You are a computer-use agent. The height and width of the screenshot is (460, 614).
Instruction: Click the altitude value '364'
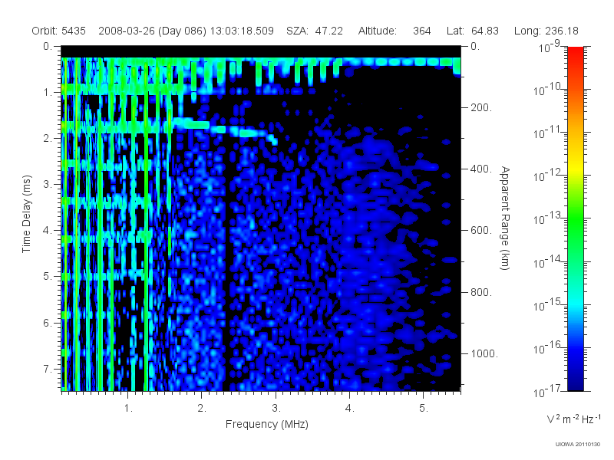click(421, 31)
